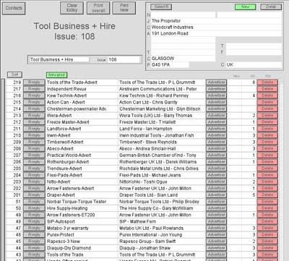The image size is (289, 261).
Task: Click the address field 191 London Road
Action: 216,33
